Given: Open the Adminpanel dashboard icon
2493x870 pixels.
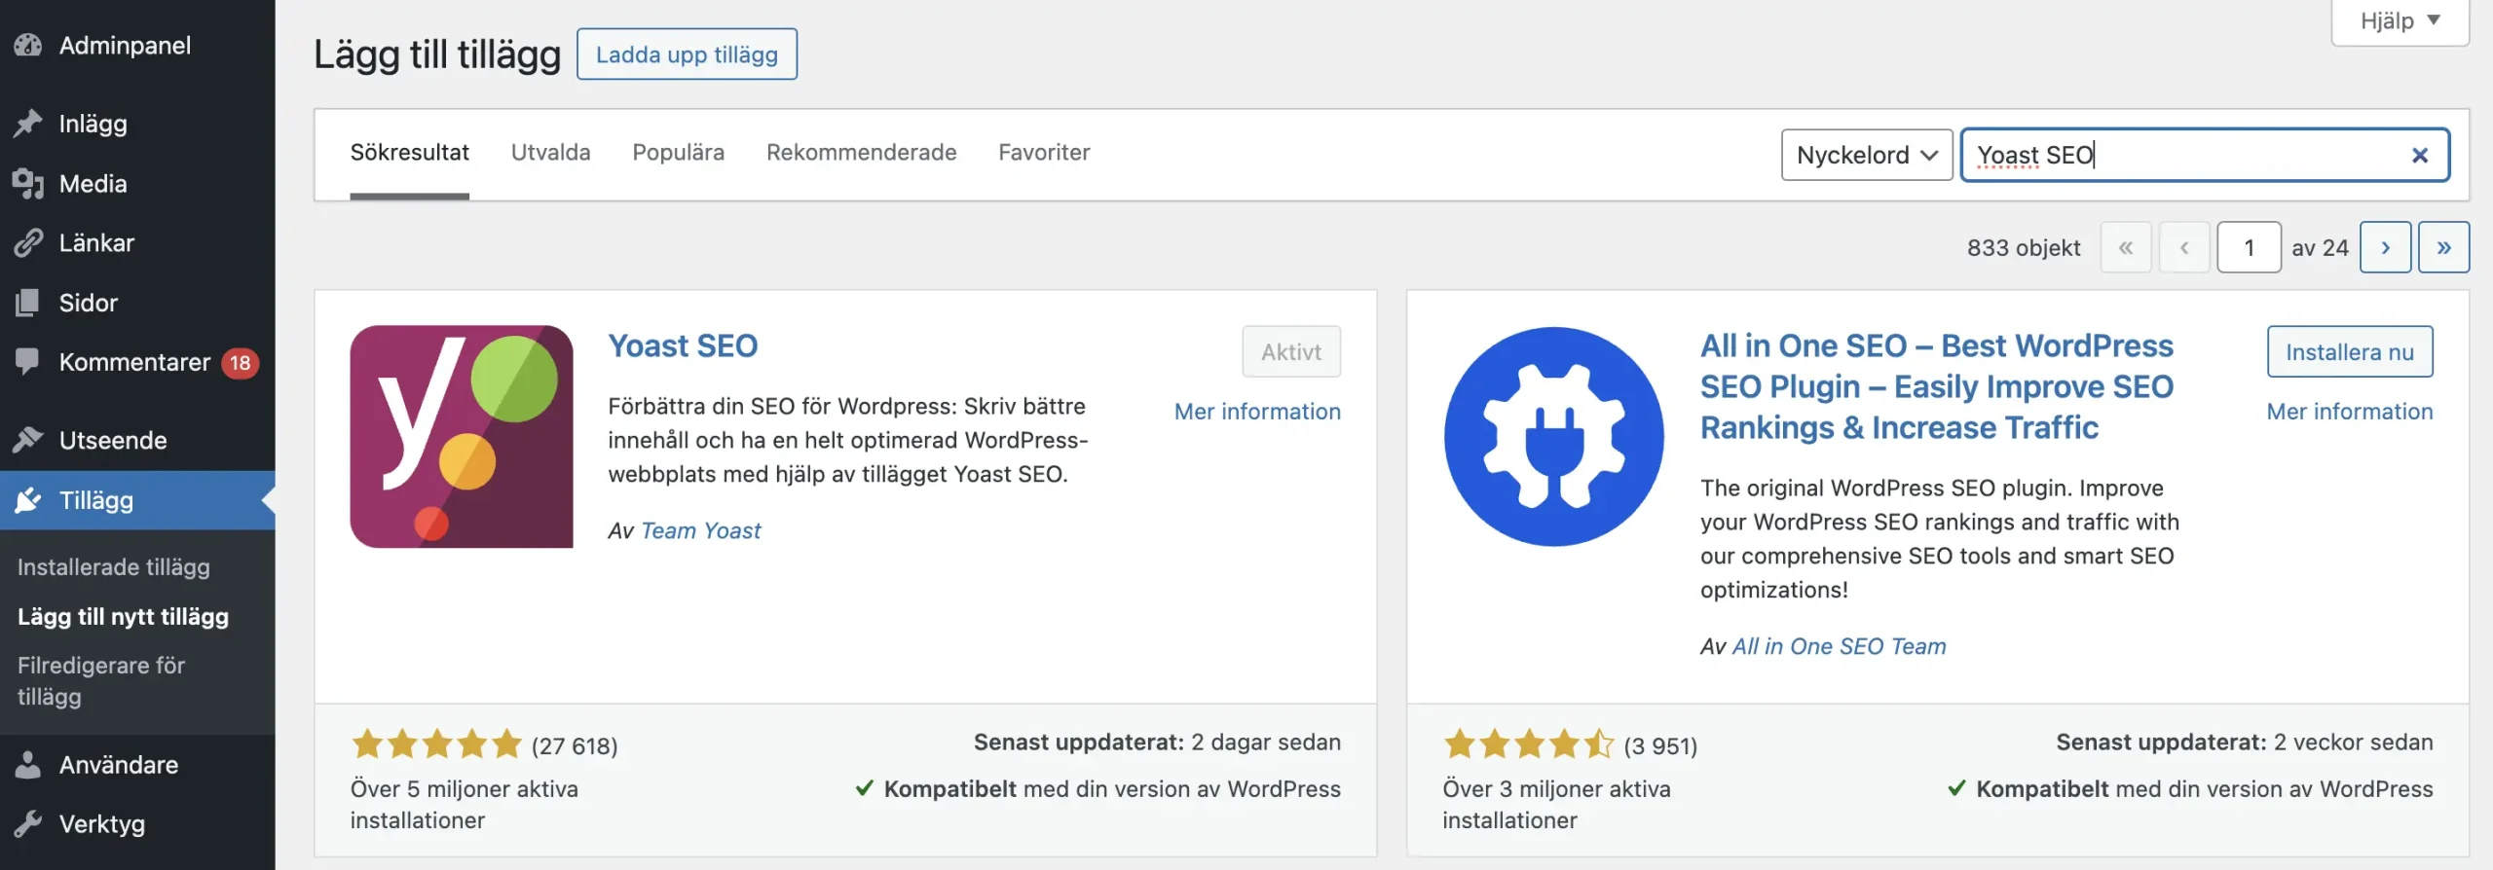Looking at the screenshot, I should [x=28, y=46].
